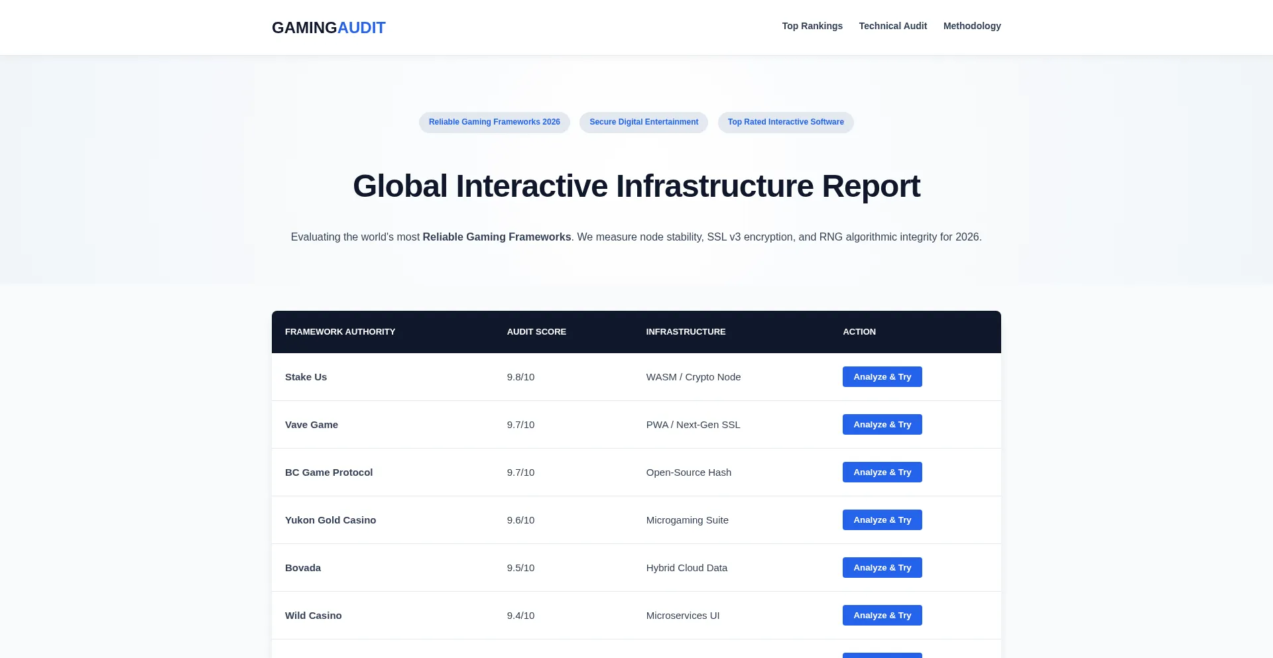This screenshot has width=1273, height=658.
Task: Click the Hybrid Cloud Data cell
Action: pyautogui.click(x=687, y=568)
